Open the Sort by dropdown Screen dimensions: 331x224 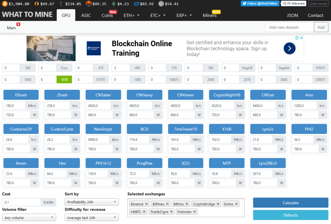click(x=92, y=202)
